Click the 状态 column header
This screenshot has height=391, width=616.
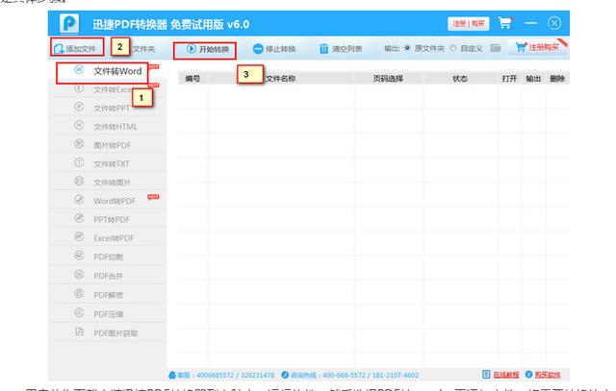(x=460, y=79)
